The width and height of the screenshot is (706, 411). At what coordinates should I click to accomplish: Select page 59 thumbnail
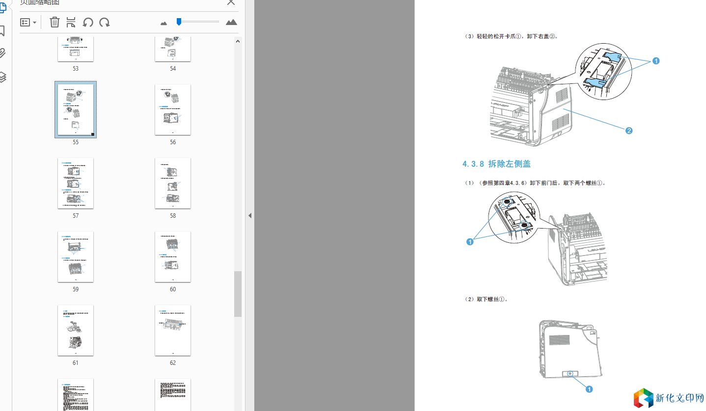(76, 257)
